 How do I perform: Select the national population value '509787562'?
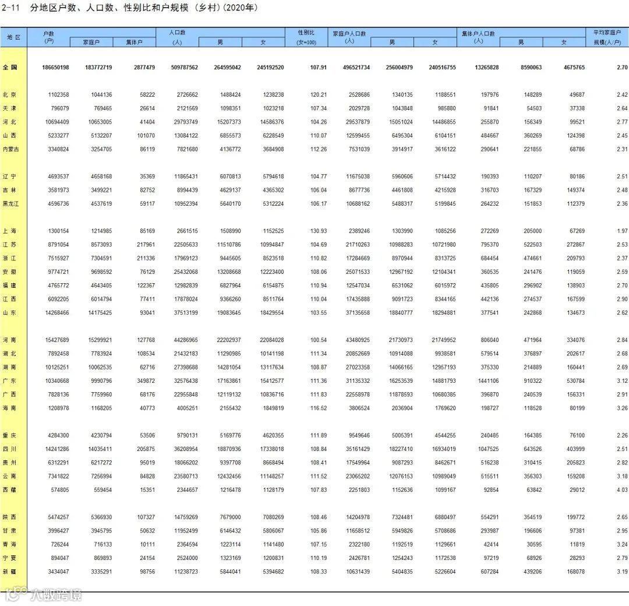[x=185, y=68]
